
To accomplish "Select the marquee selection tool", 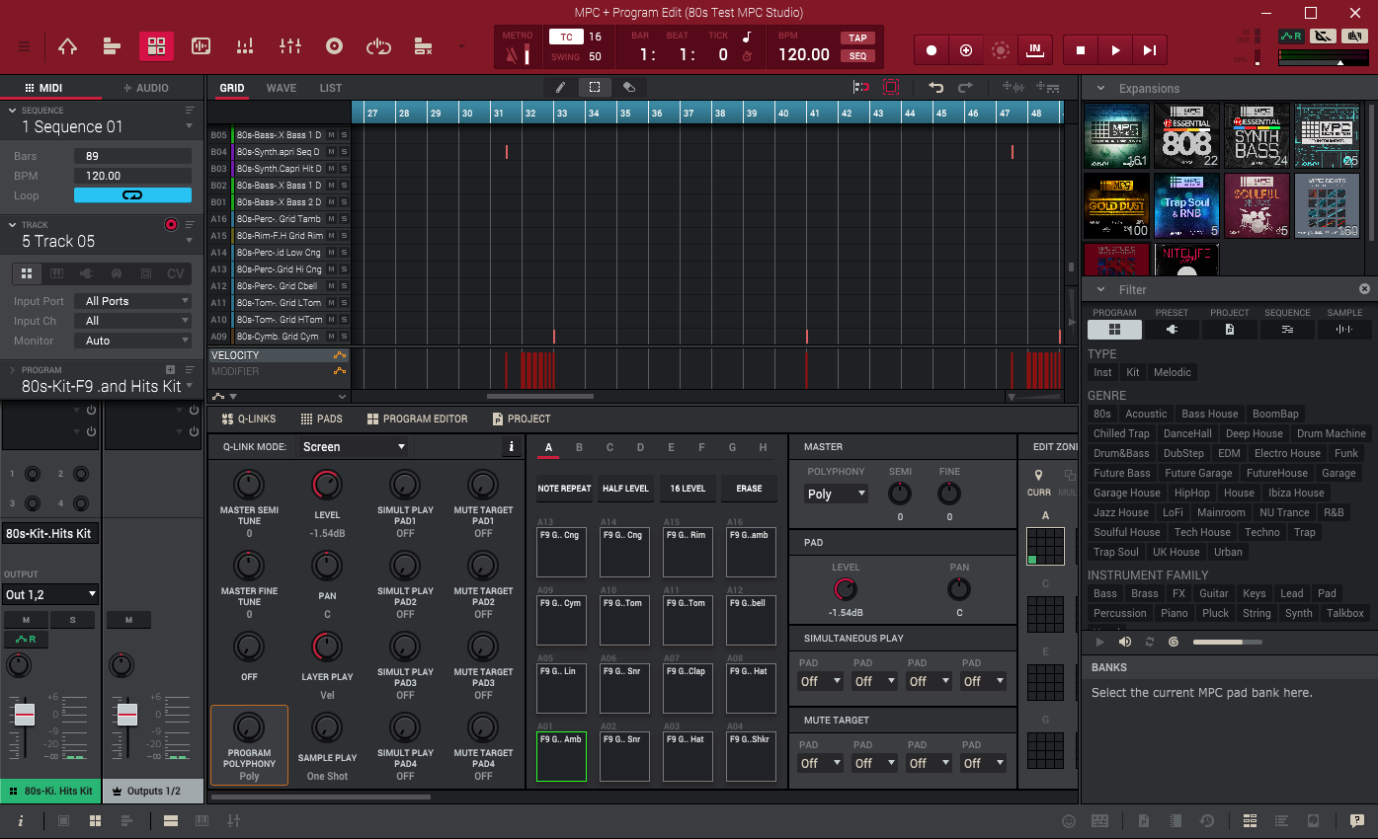I will 595,87.
